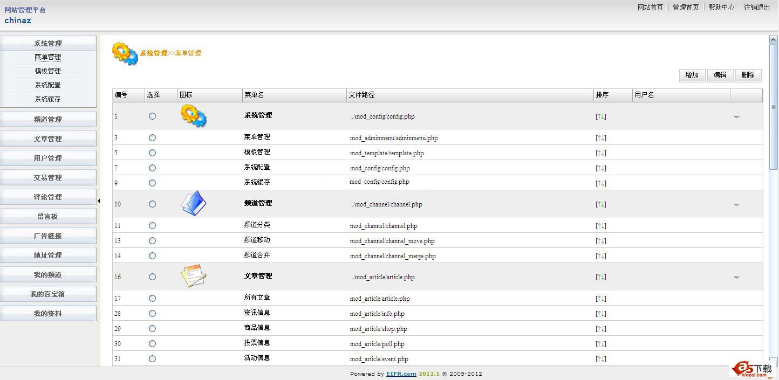
Task: Click the notepad icon for 文章管理
Action: [x=193, y=276]
